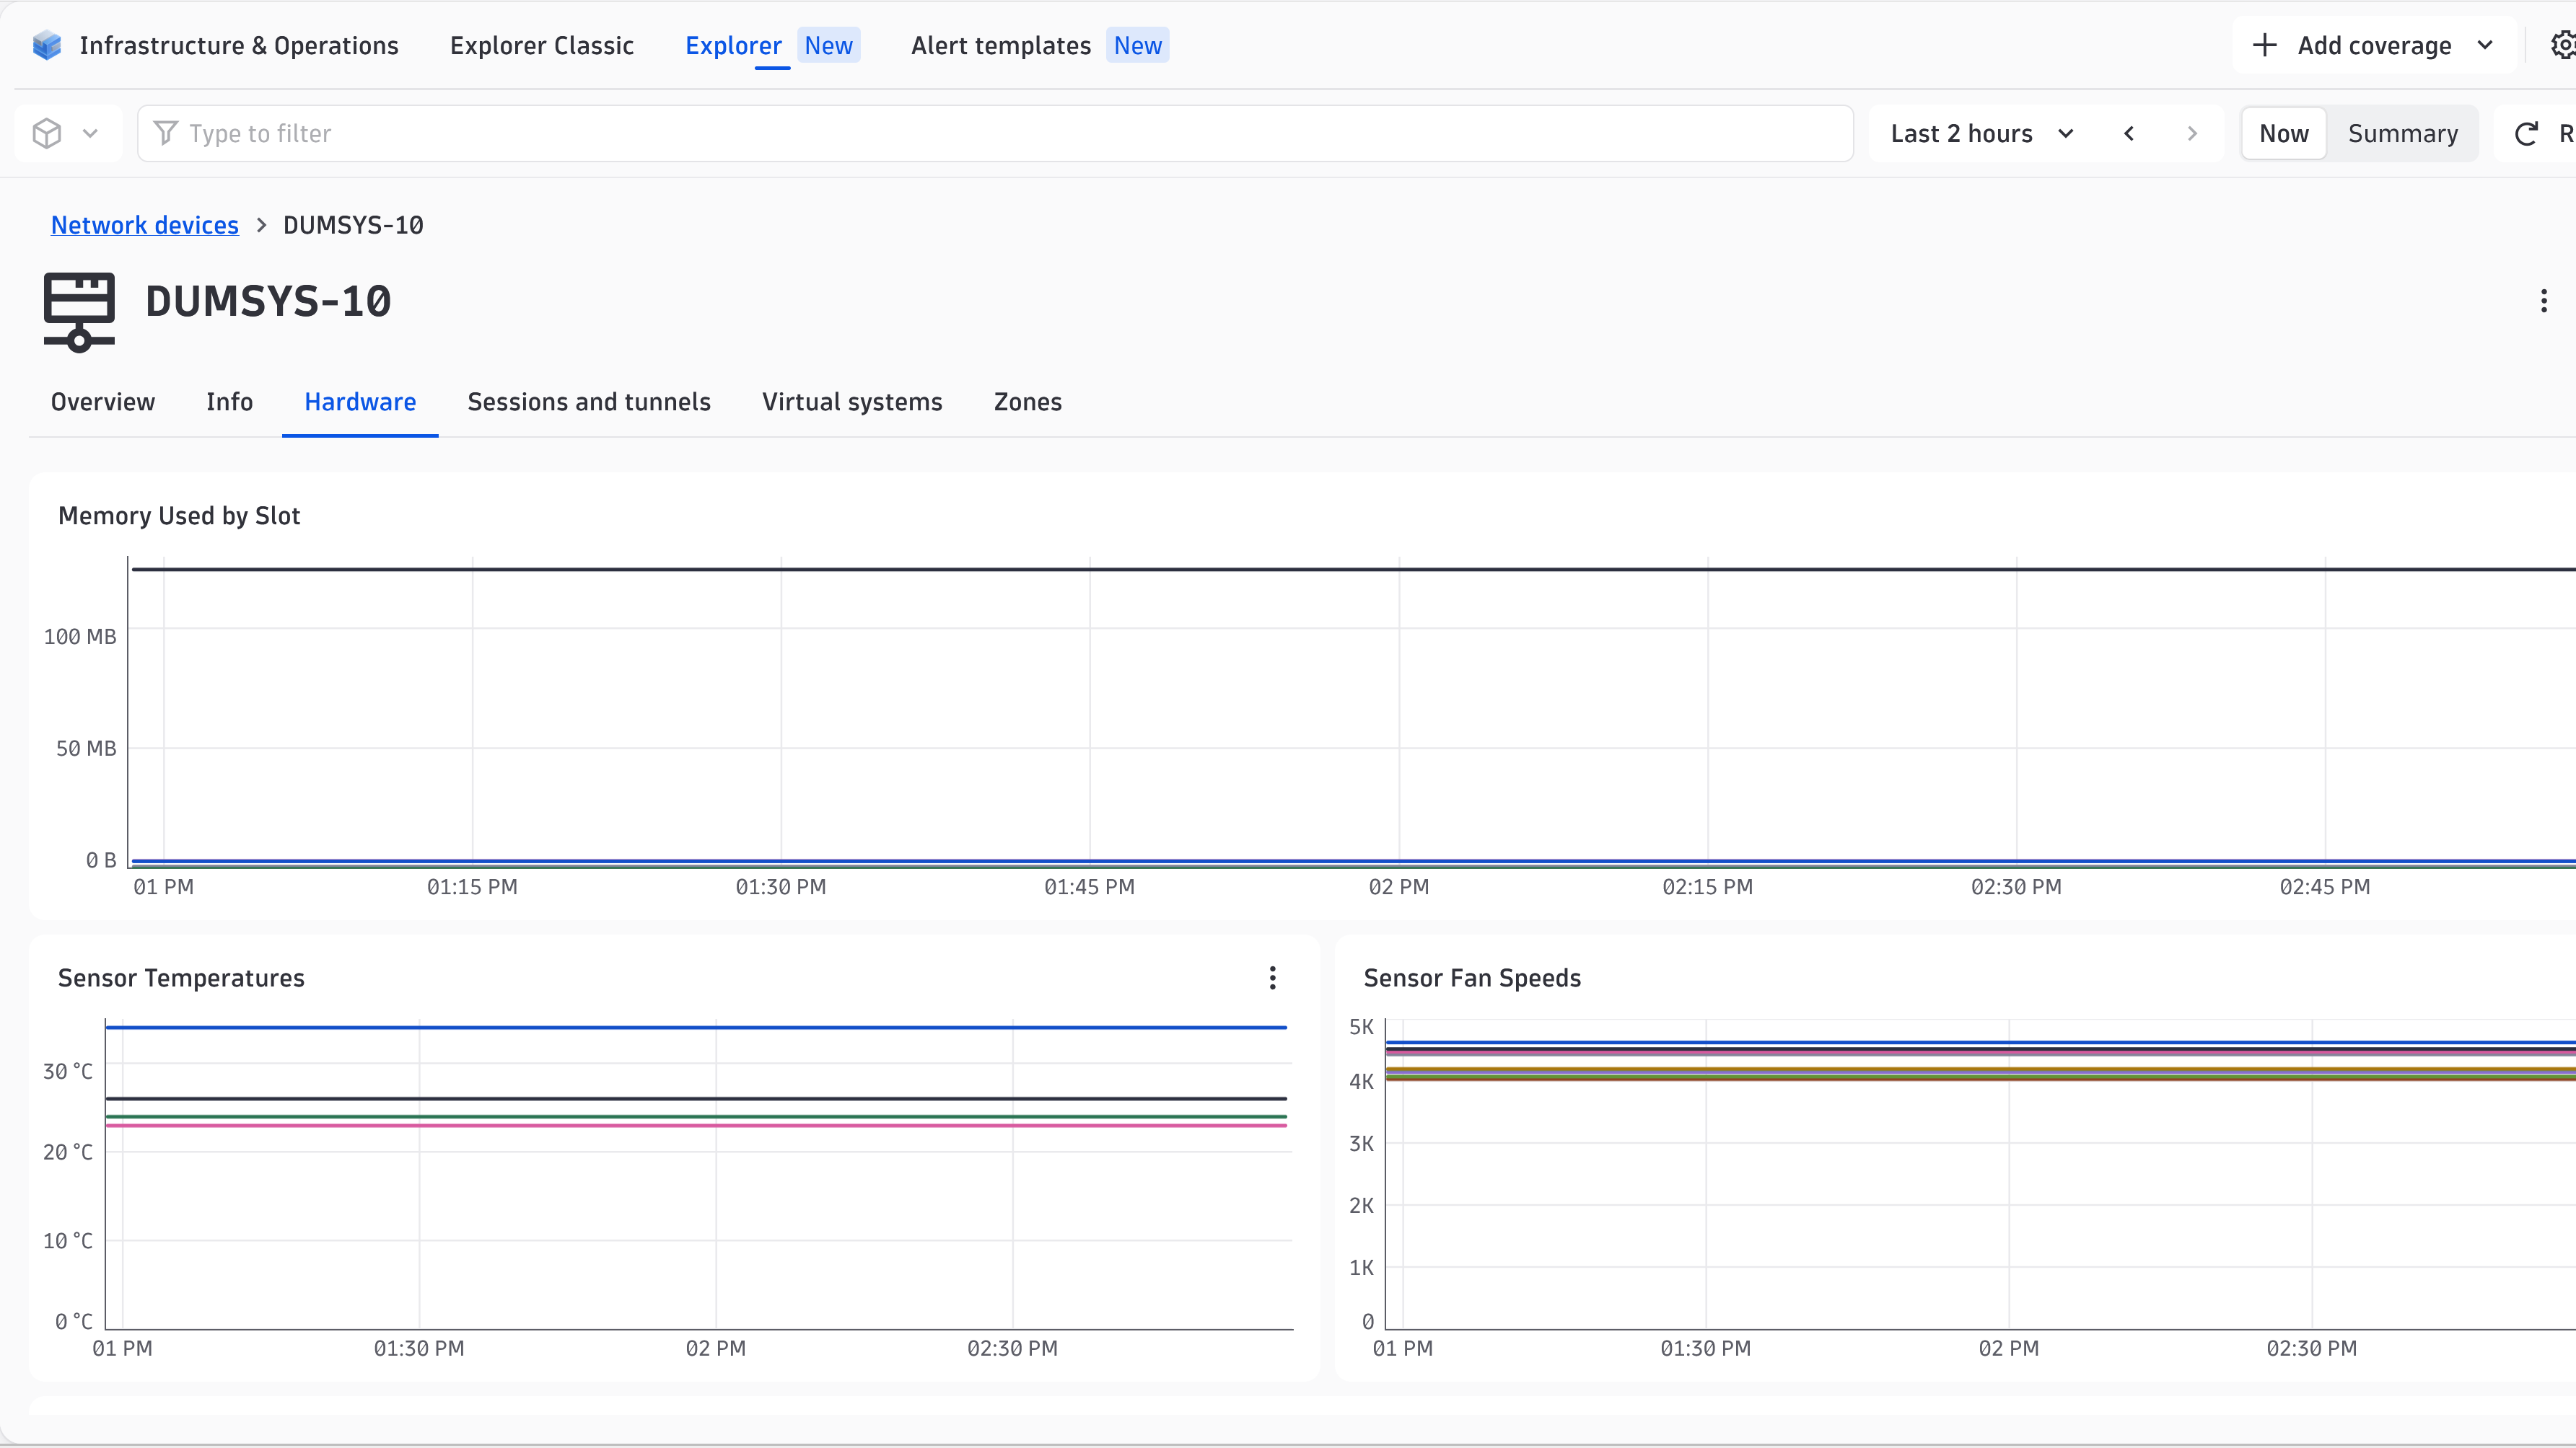Click the New badge beside Alert templates
The width and height of the screenshot is (2576, 1448).
pos(1137,45)
